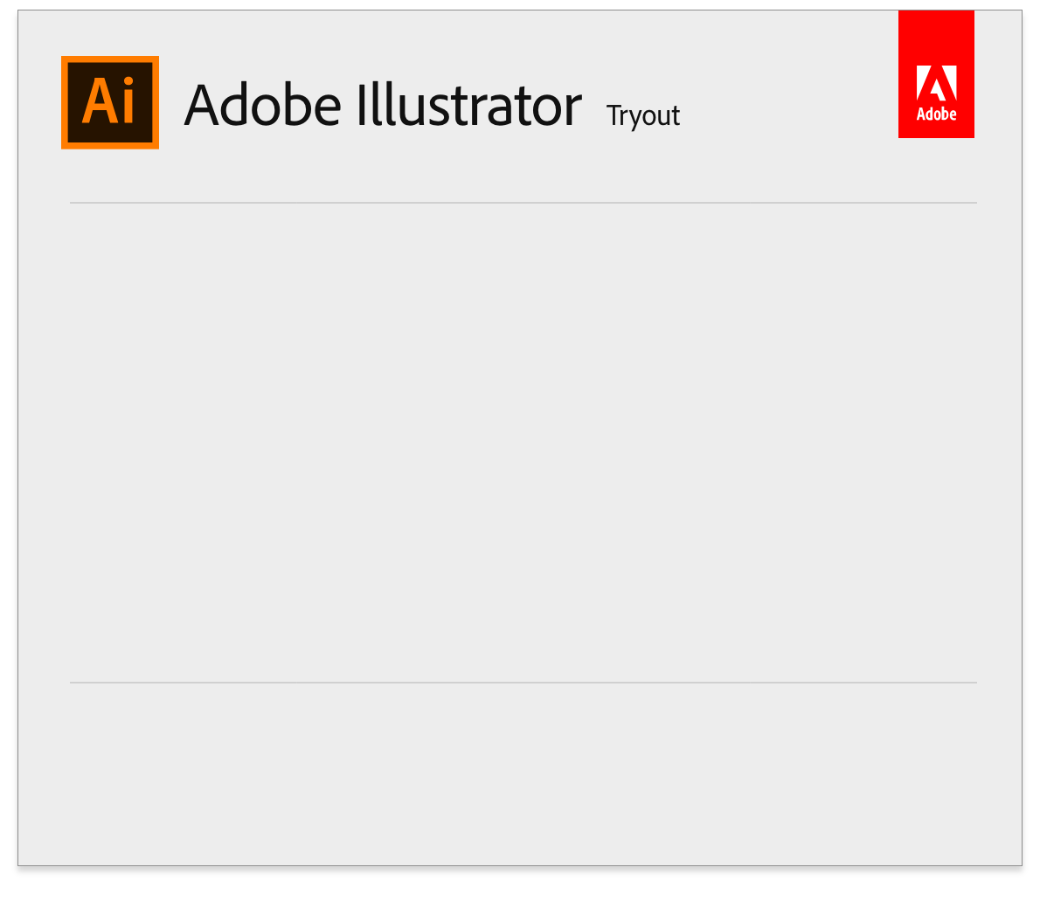The width and height of the screenshot is (1040, 909).
Task: Click the empty content area between the dividers
Action: [523, 442]
